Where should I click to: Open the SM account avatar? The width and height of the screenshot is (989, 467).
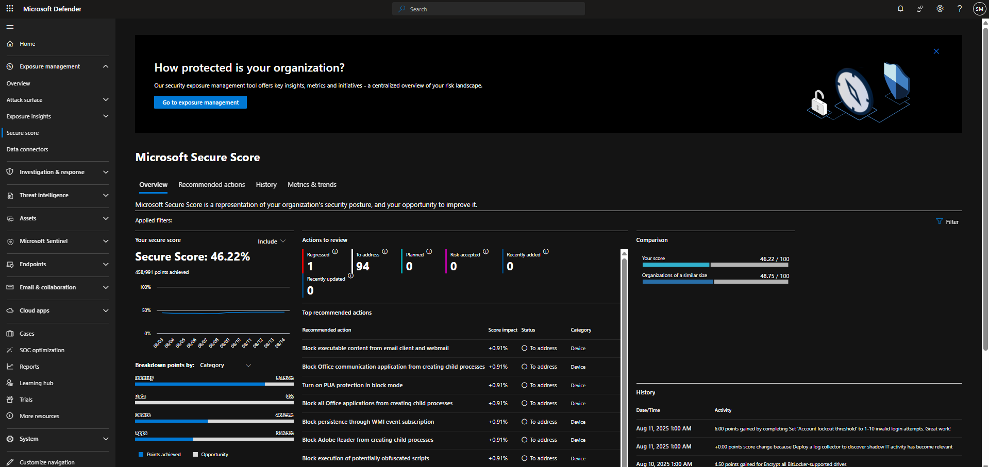(979, 9)
